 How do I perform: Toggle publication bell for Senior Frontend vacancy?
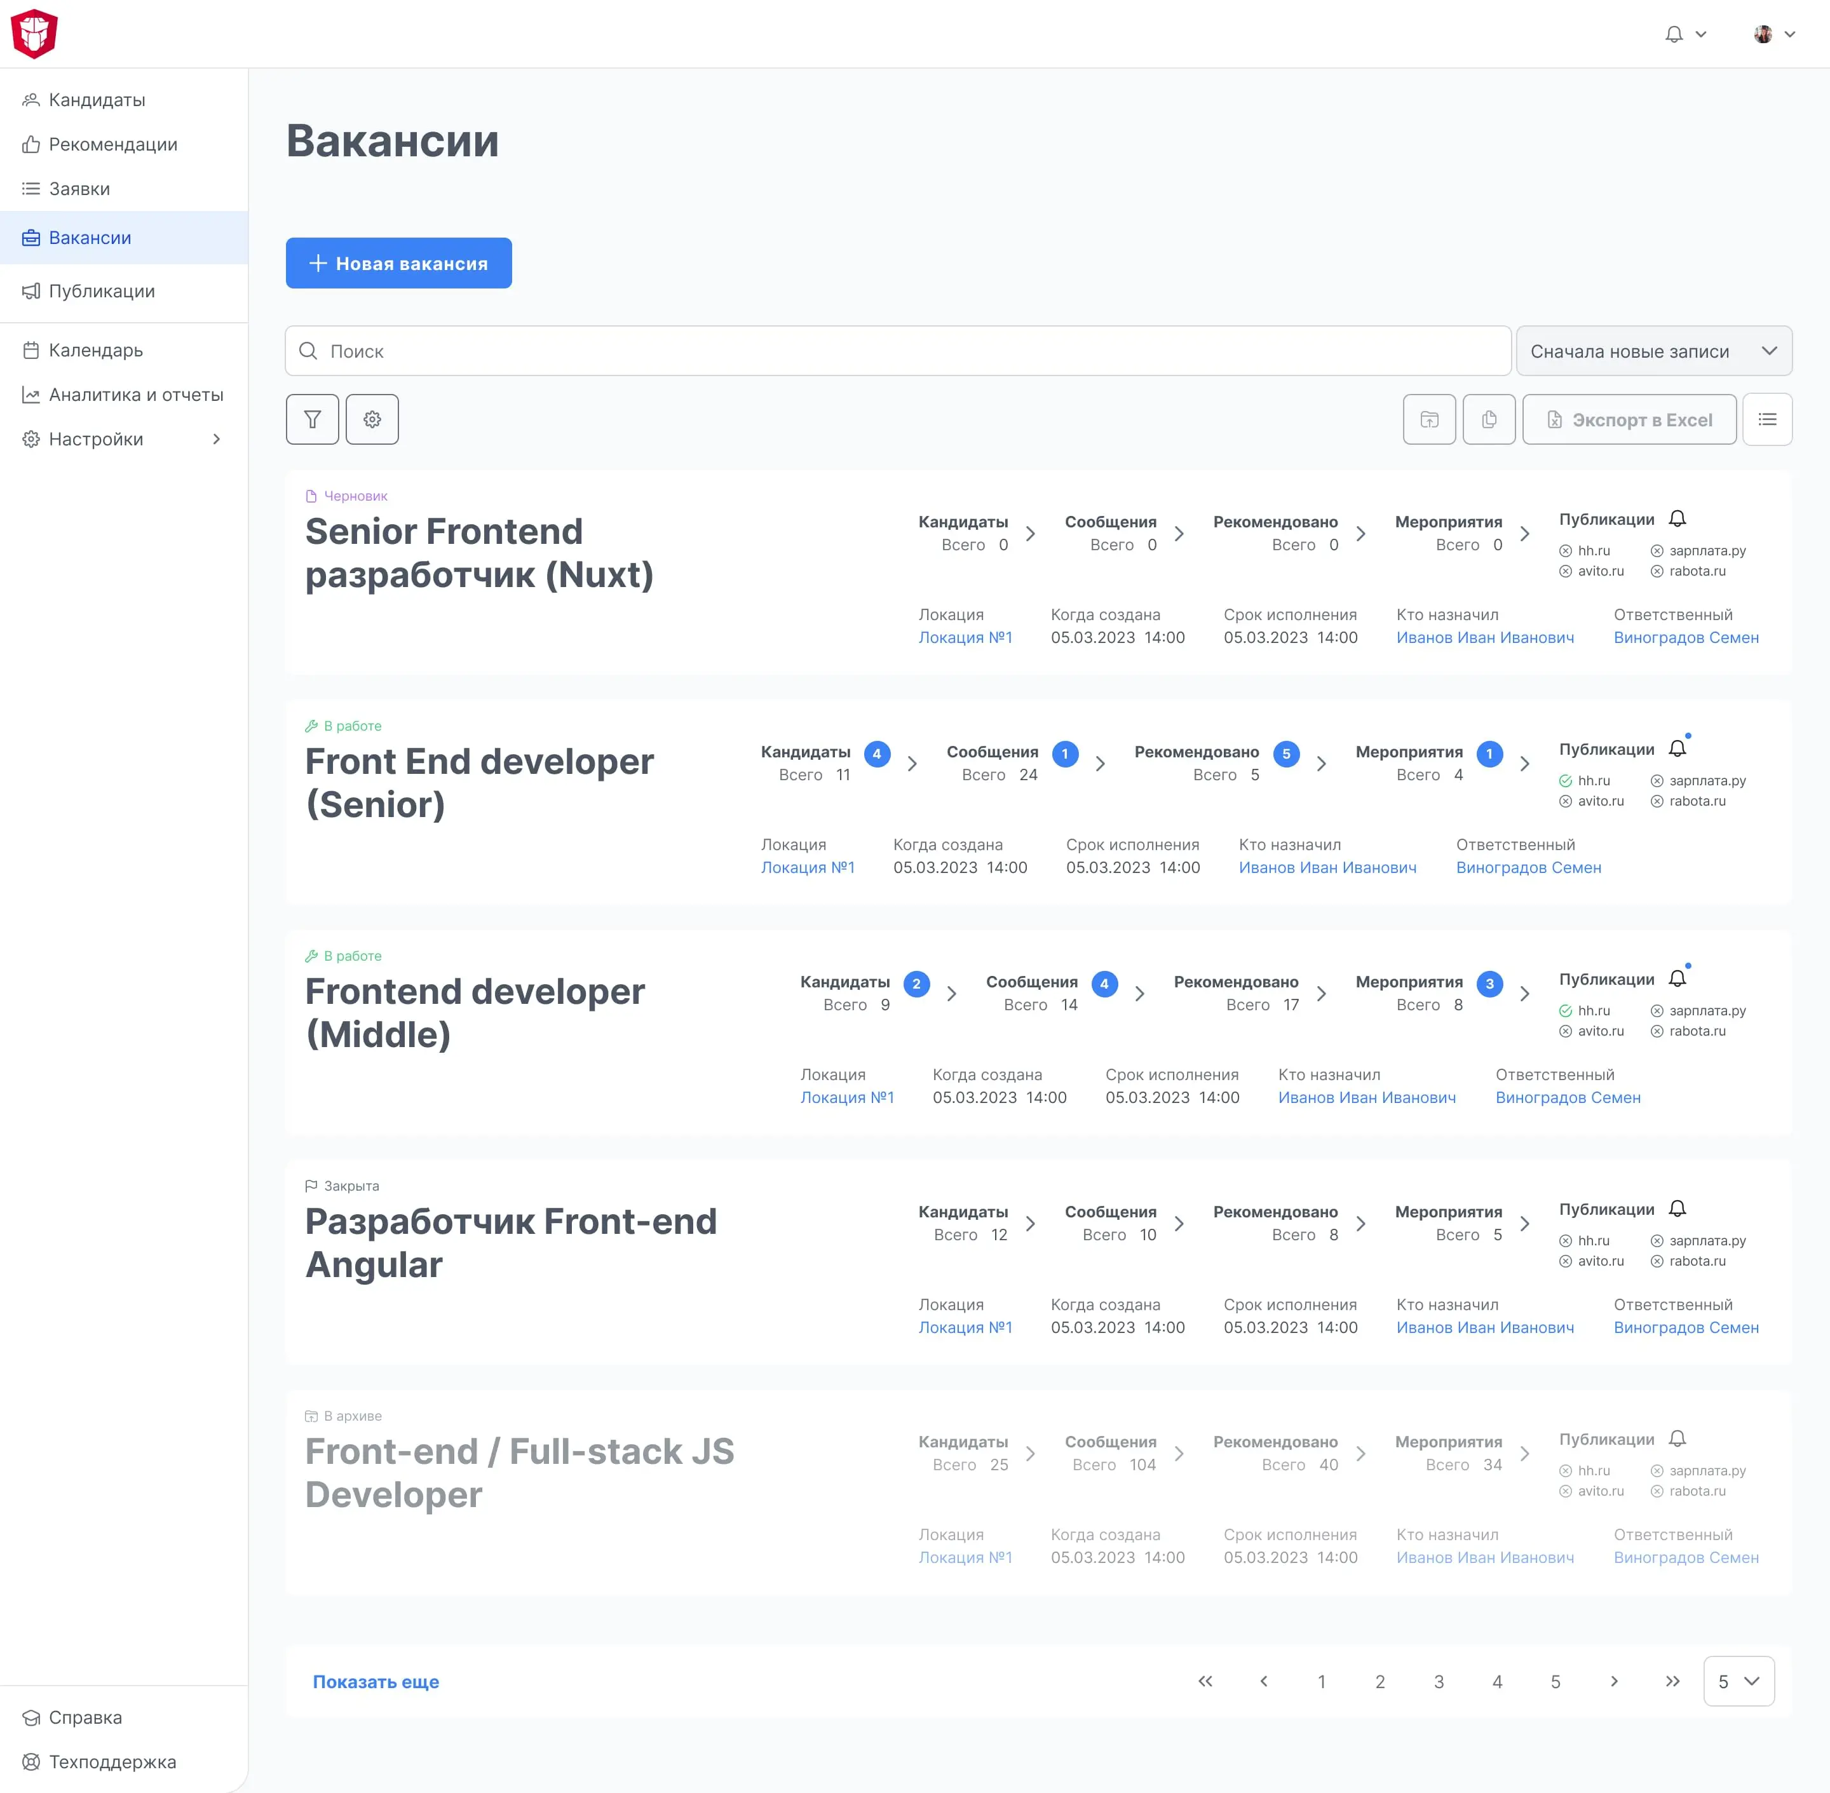point(1677,519)
